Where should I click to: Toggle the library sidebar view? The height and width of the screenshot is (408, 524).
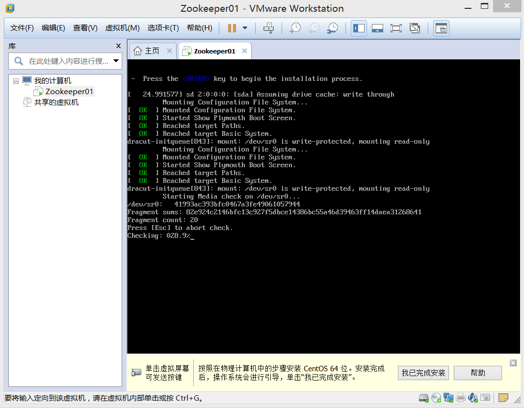[x=359, y=28]
